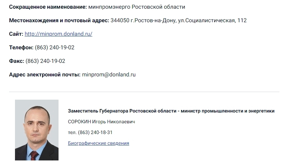Click the fax number next to Факс

[45, 61]
